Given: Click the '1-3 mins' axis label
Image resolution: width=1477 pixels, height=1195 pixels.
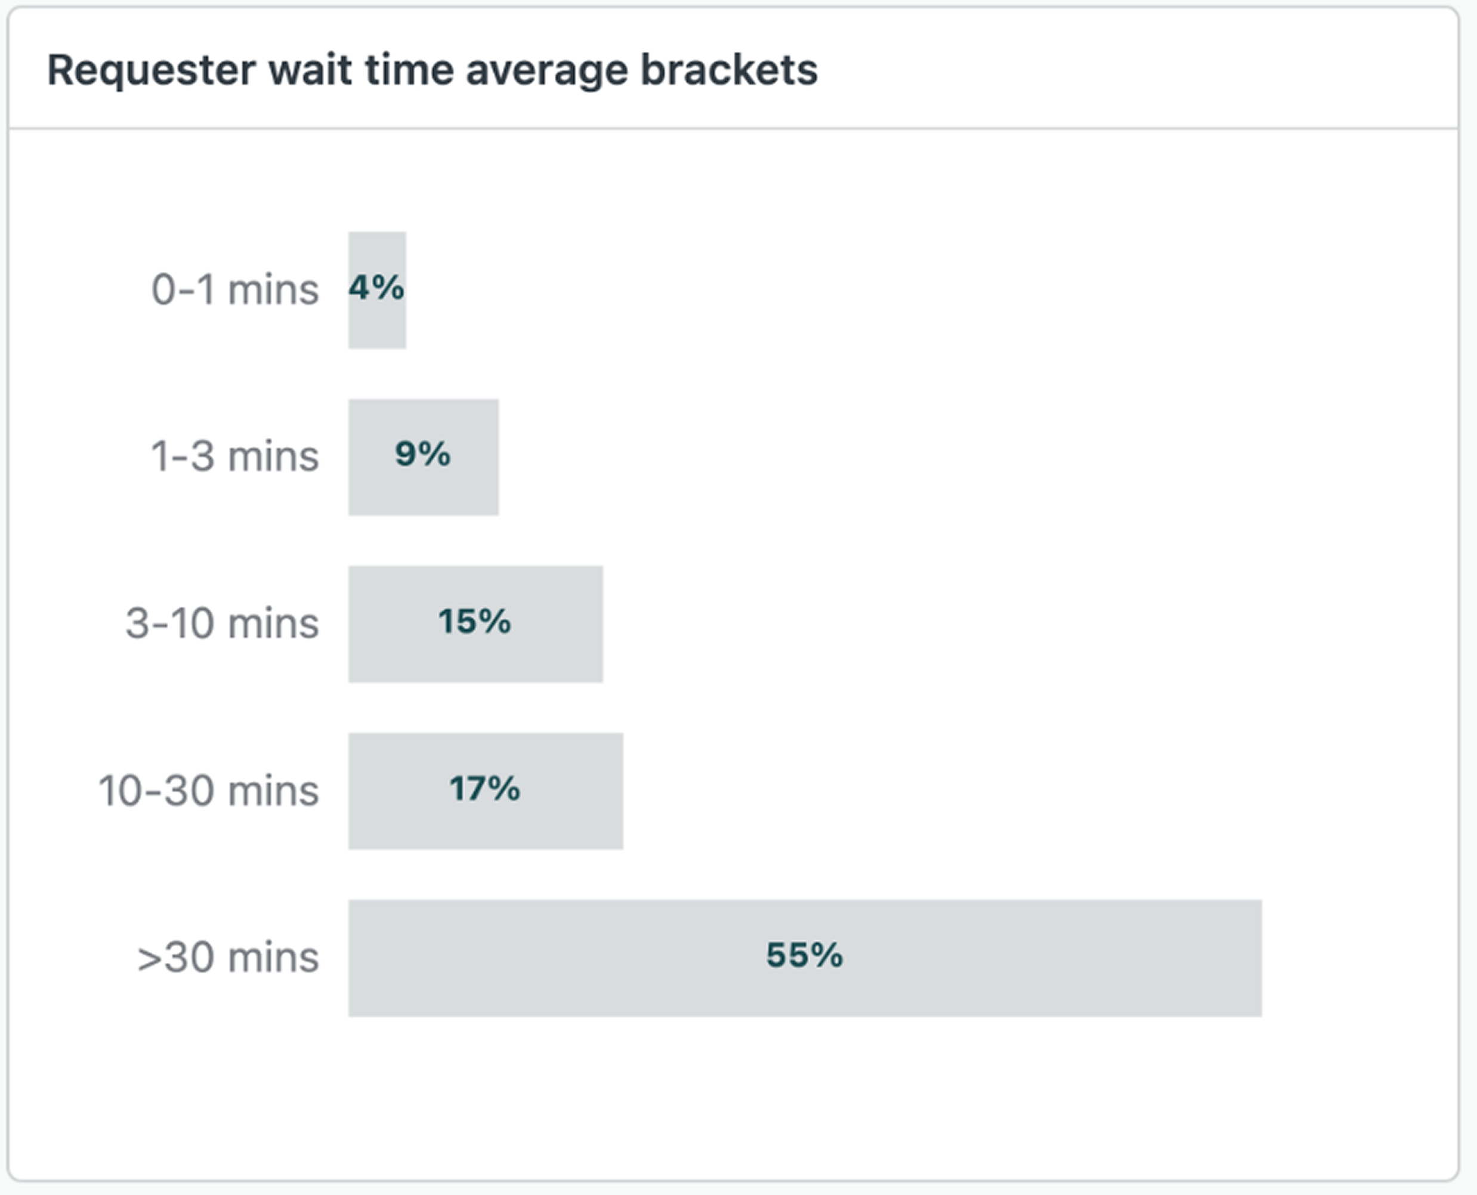Looking at the screenshot, I should click(234, 456).
